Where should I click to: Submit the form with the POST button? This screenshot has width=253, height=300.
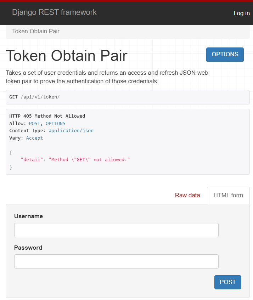point(227,282)
